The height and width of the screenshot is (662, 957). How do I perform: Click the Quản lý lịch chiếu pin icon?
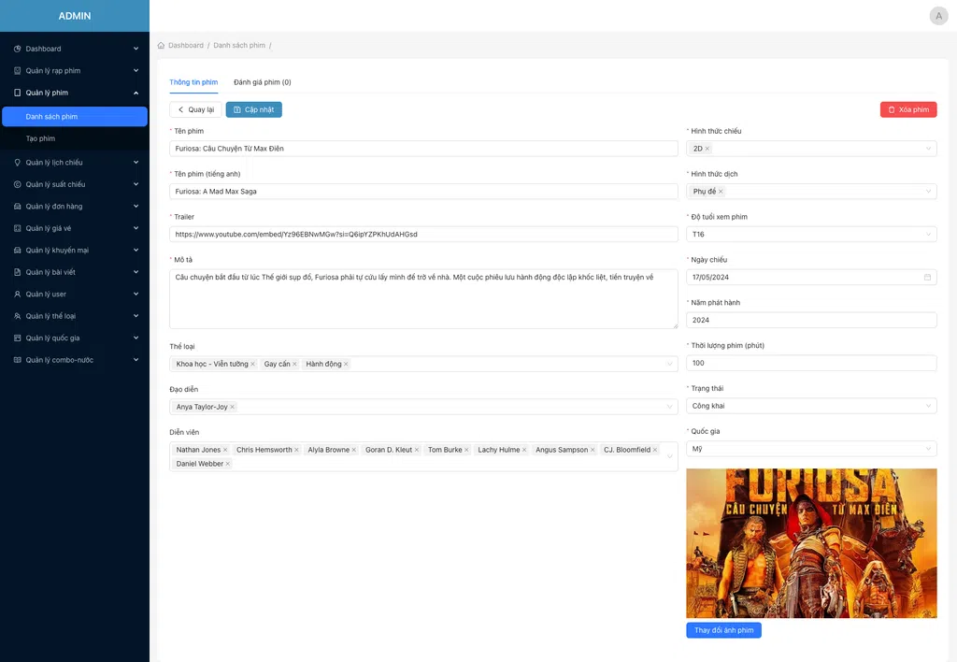click(x=18, y=163)
